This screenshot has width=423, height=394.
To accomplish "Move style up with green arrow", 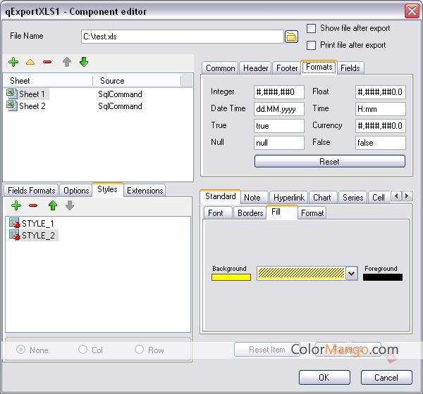I will 53,205.
